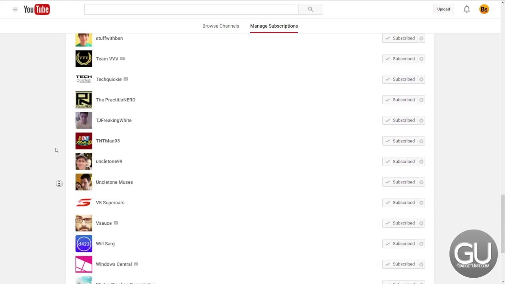This screenshot has height=284, width=505.
Task: Toggle the Subscribed button for TNTMan93
Action: [400, 141]
